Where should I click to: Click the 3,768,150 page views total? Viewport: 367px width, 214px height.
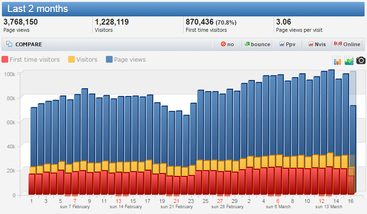point(21,22)
